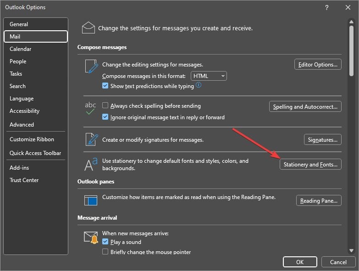This screenshot has width=359, height=271.
Task: Click the info icon next to text predictions
Action: point(199,85)
